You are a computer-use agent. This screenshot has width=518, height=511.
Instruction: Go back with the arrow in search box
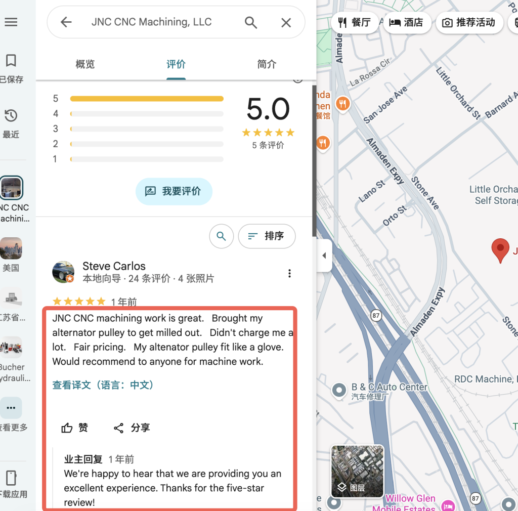point(66,22)
